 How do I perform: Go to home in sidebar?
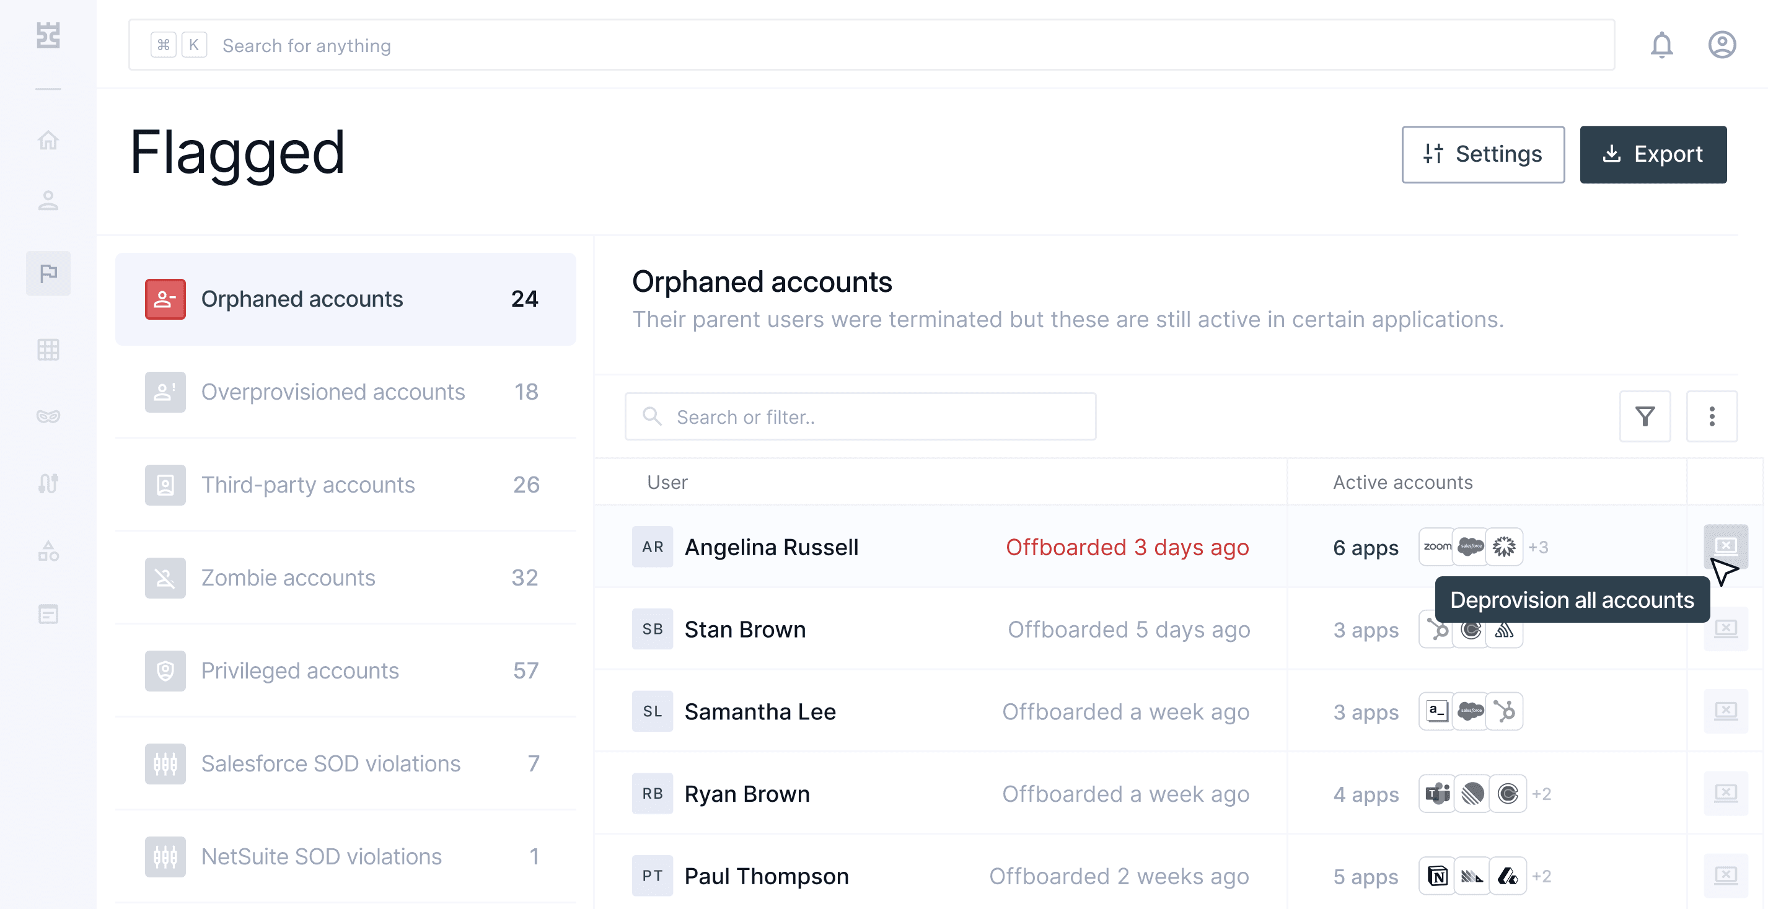pyautogui.click(x=48, y=140)
